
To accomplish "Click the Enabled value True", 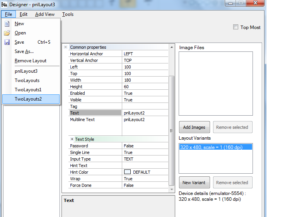I will pos(145,93).
